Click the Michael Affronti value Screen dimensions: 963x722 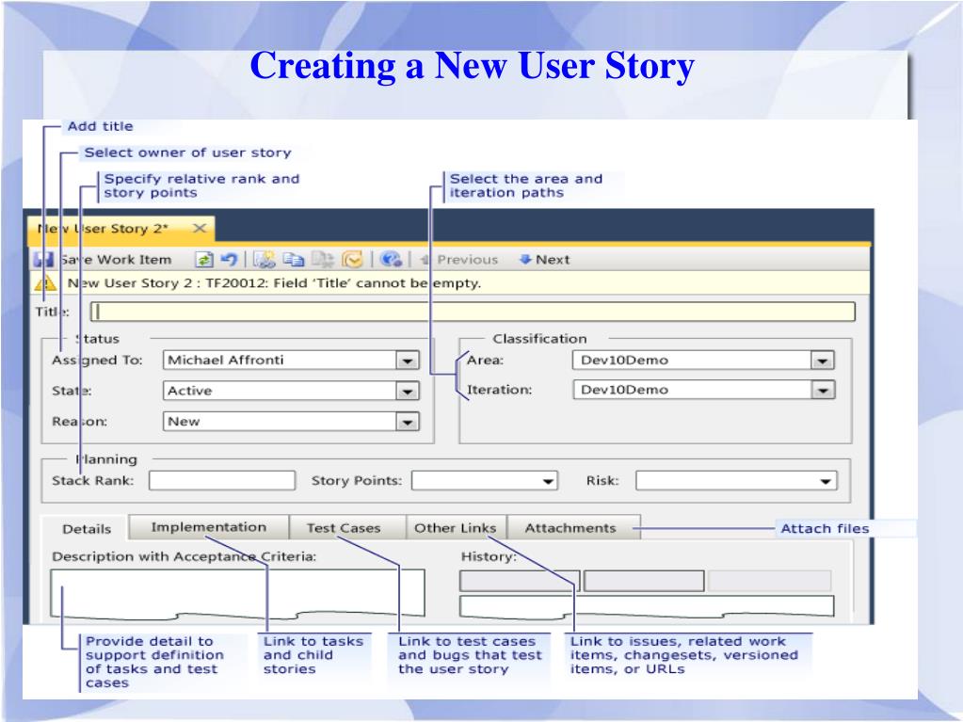pos(225,360)
